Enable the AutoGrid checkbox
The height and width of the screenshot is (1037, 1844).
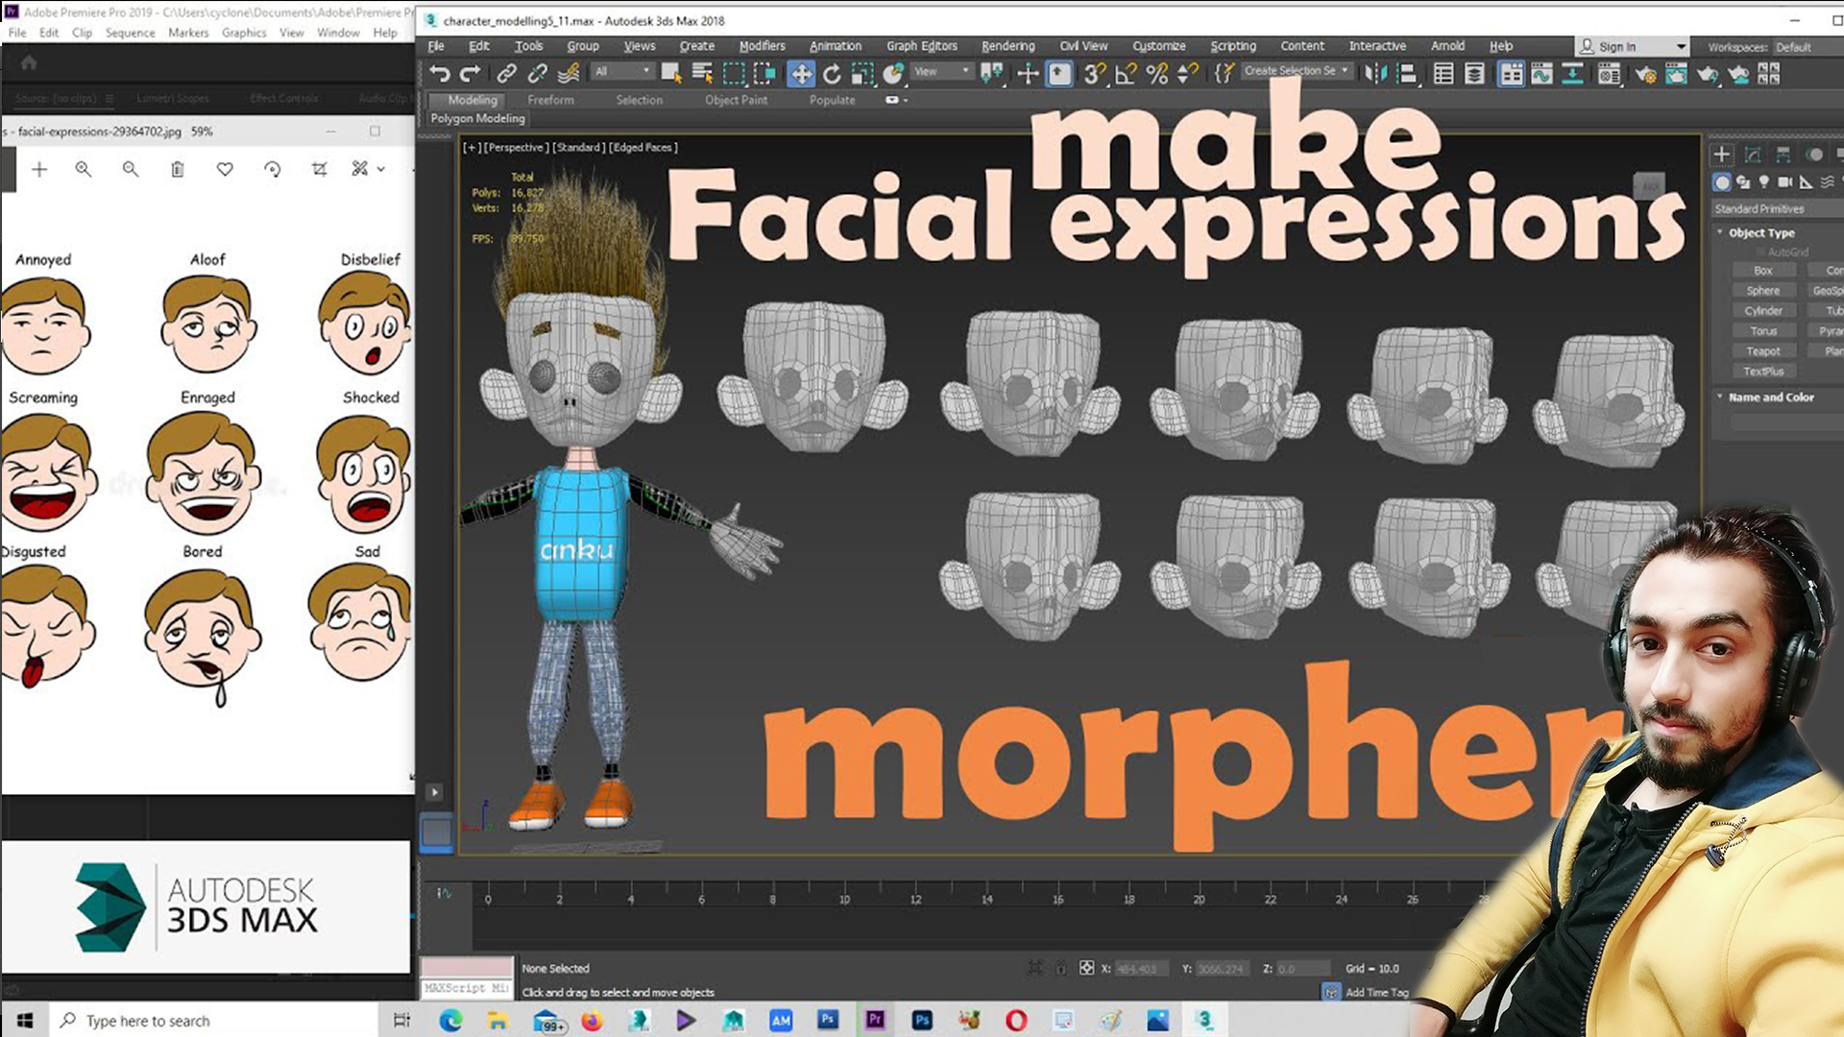pyautogui.click(x=1760, y=253)
